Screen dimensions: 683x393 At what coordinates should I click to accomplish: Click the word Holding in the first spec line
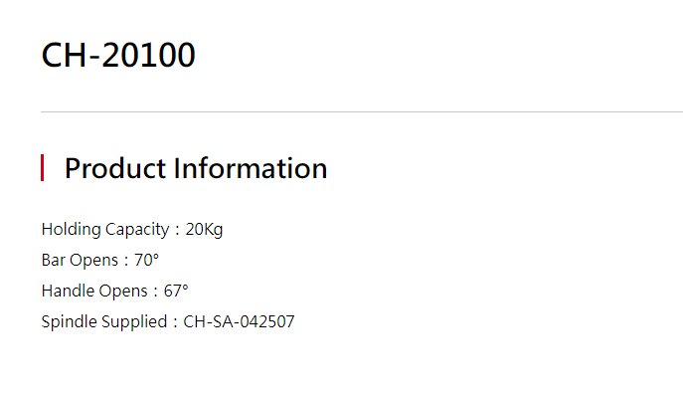(71, 229)
